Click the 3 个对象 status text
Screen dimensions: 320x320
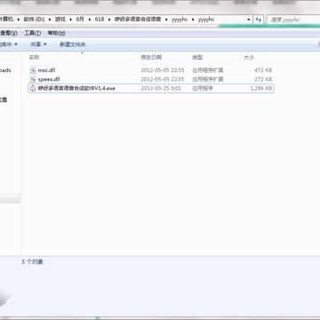point(33,262)
